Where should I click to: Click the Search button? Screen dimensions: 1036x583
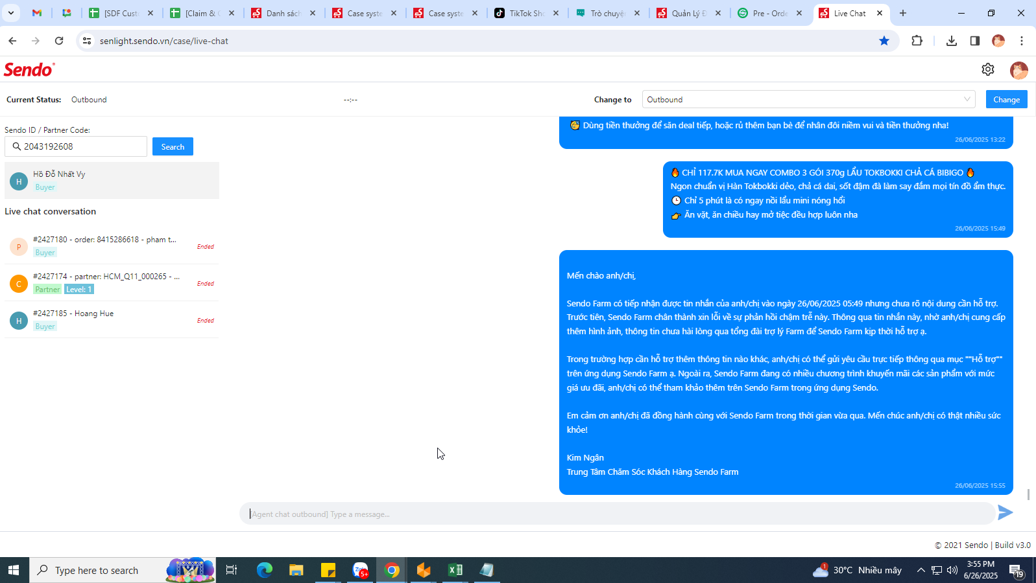pyautogui.click(x=173, y=146)
